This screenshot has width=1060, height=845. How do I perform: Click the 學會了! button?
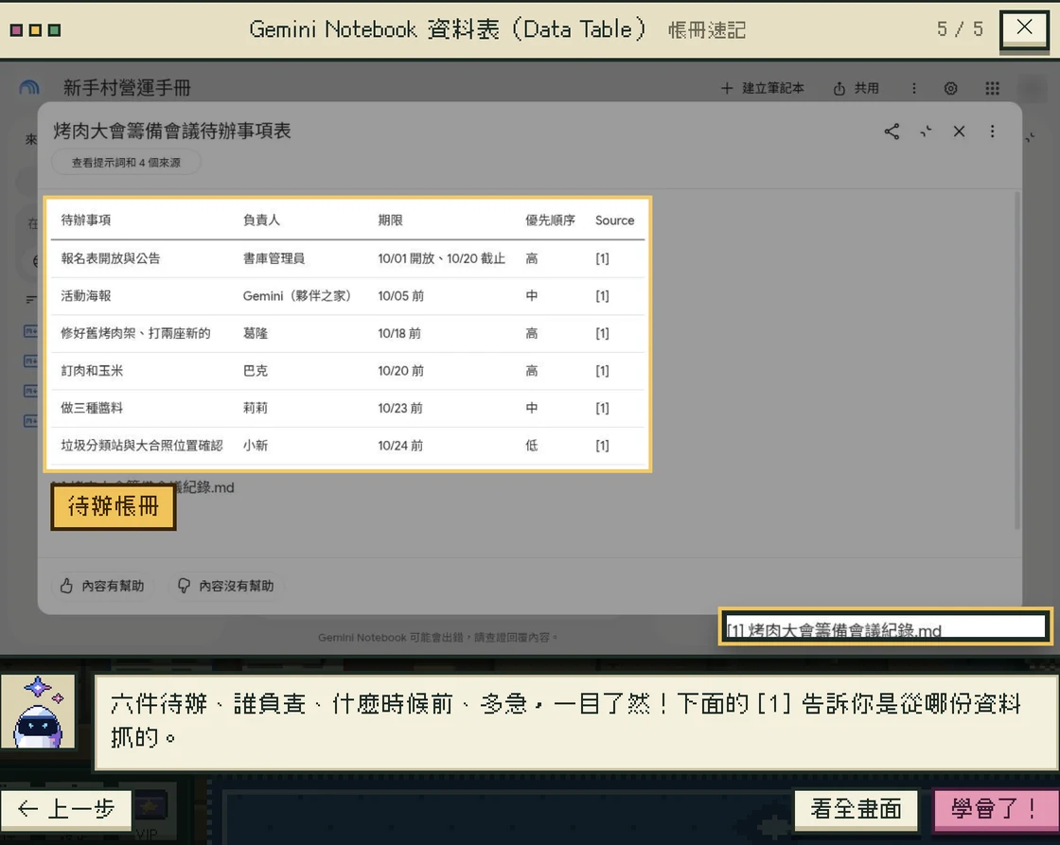pyautogui.click(x=995, y=809)
